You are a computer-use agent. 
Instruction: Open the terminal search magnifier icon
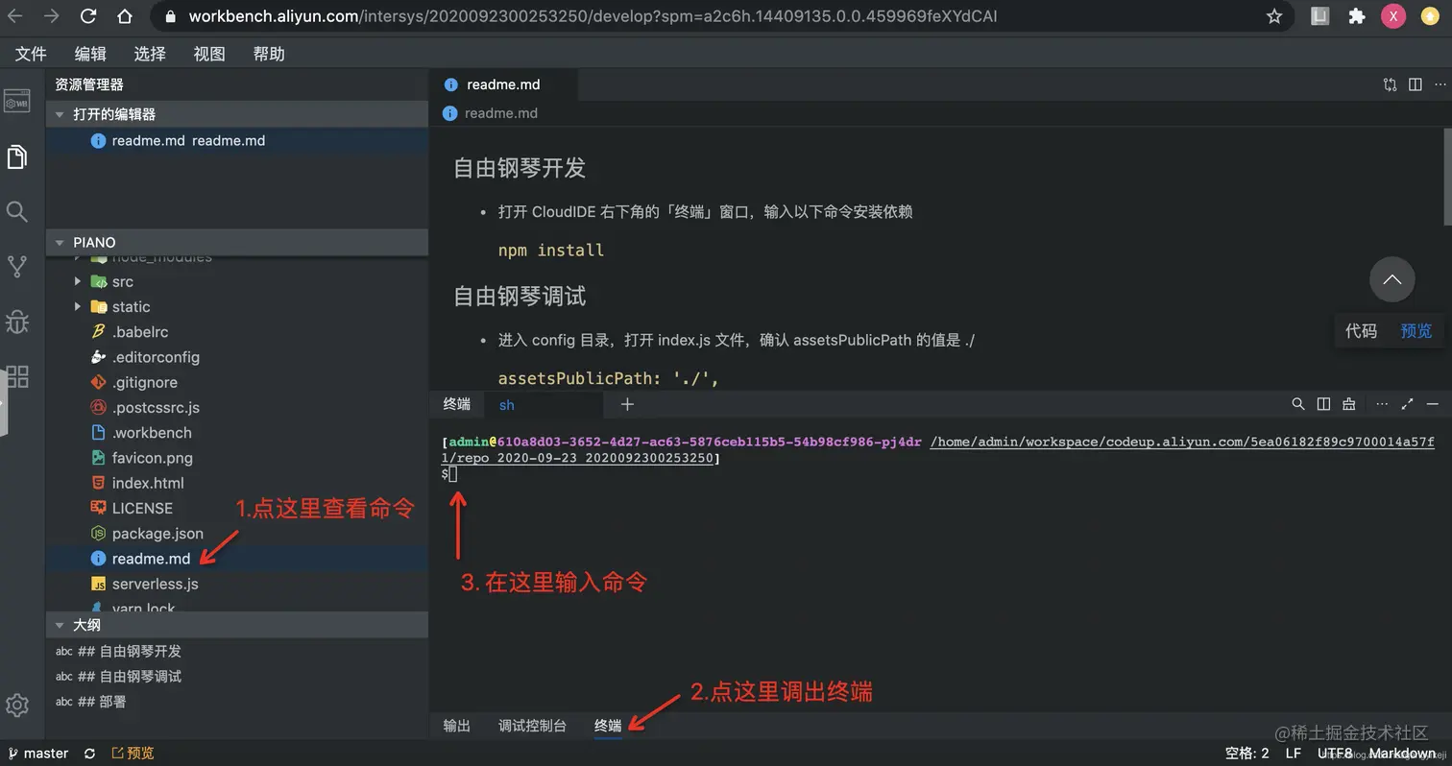(x=1297, y=404)
